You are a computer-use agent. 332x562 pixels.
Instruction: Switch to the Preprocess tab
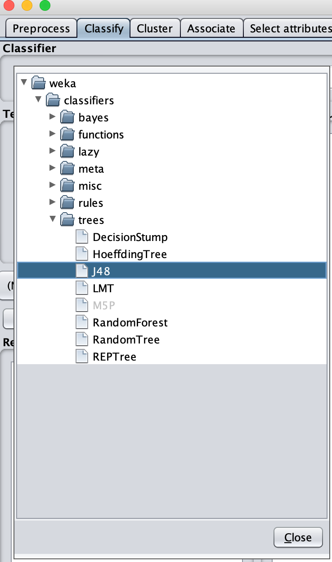coord(41,28)
